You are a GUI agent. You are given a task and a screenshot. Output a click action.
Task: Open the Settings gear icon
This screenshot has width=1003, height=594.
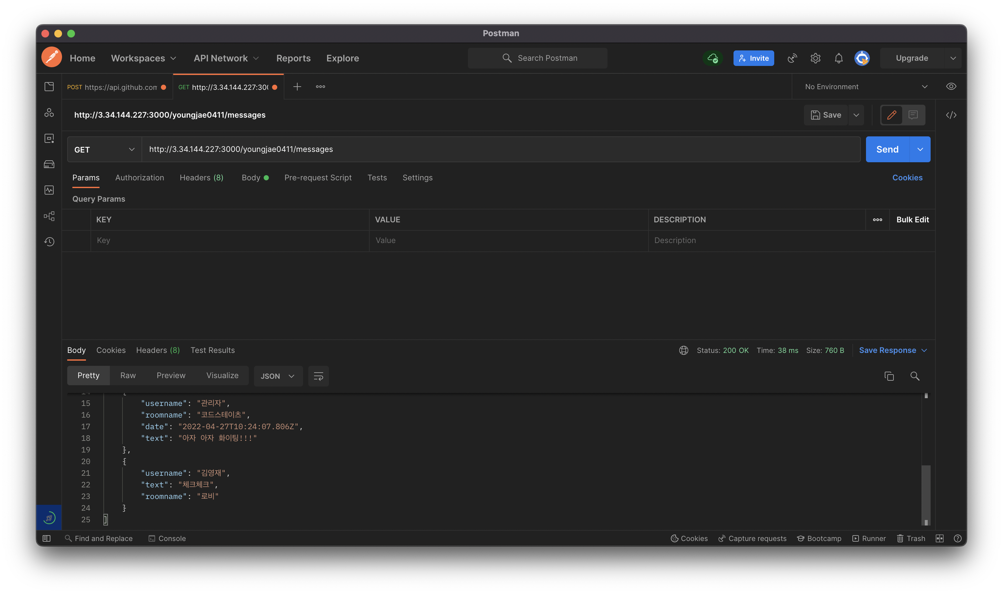815,58
